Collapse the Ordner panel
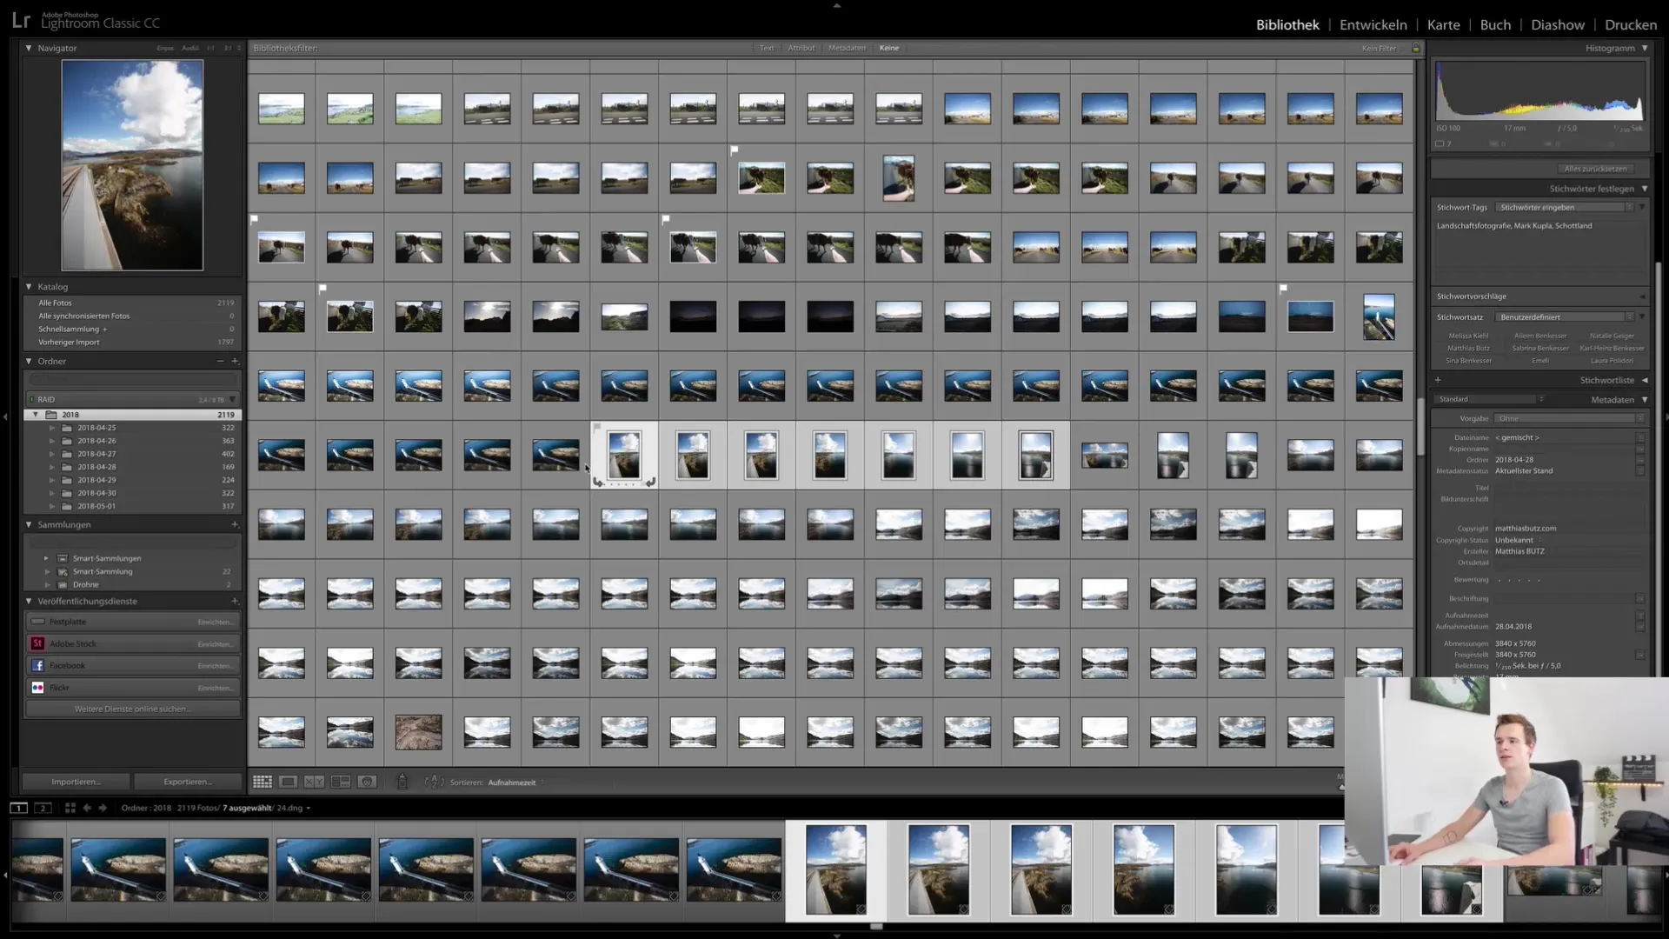The width and height of the screenshot is (1669, 939). 29,361
